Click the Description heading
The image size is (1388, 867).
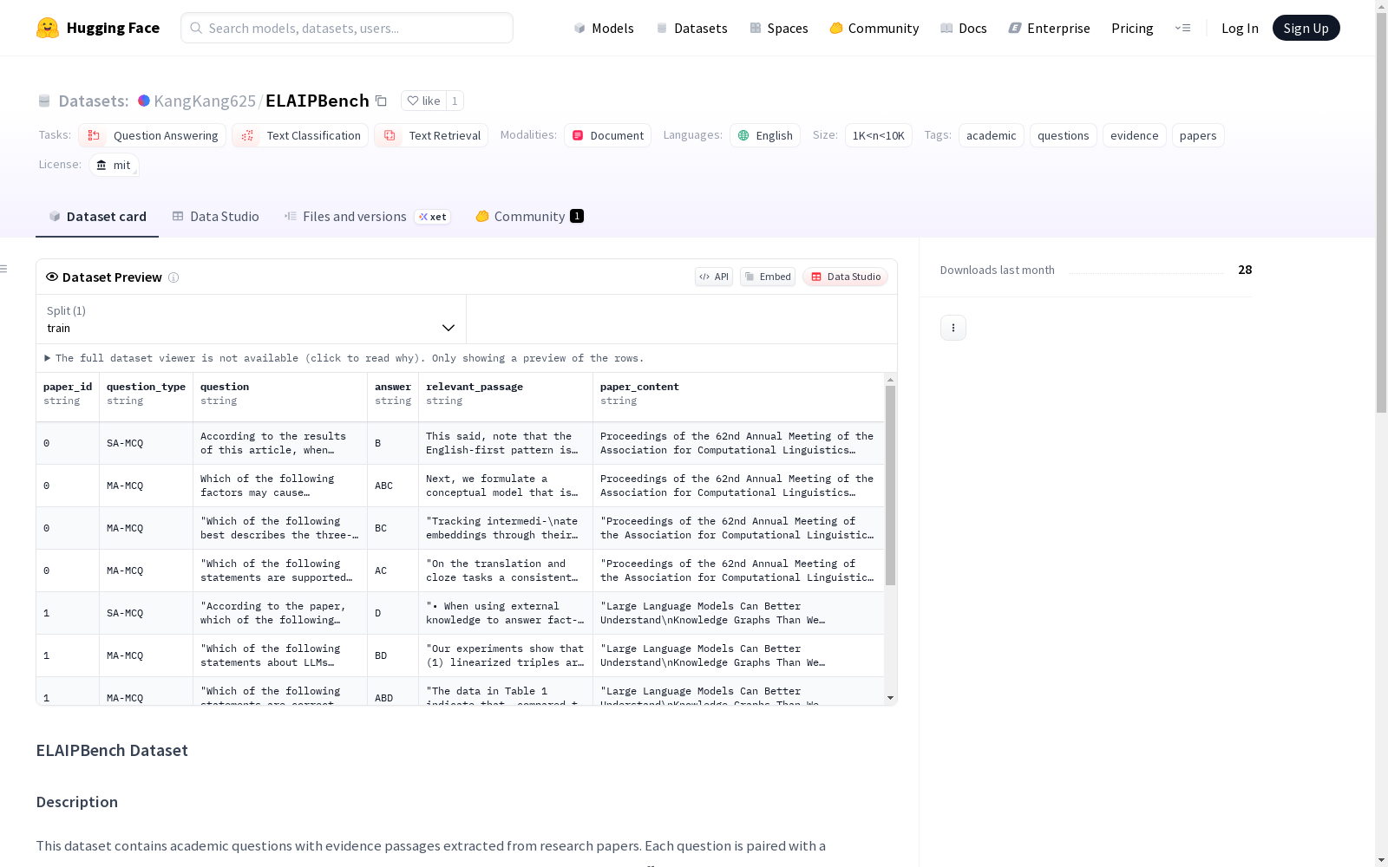(x=77, y=802)
